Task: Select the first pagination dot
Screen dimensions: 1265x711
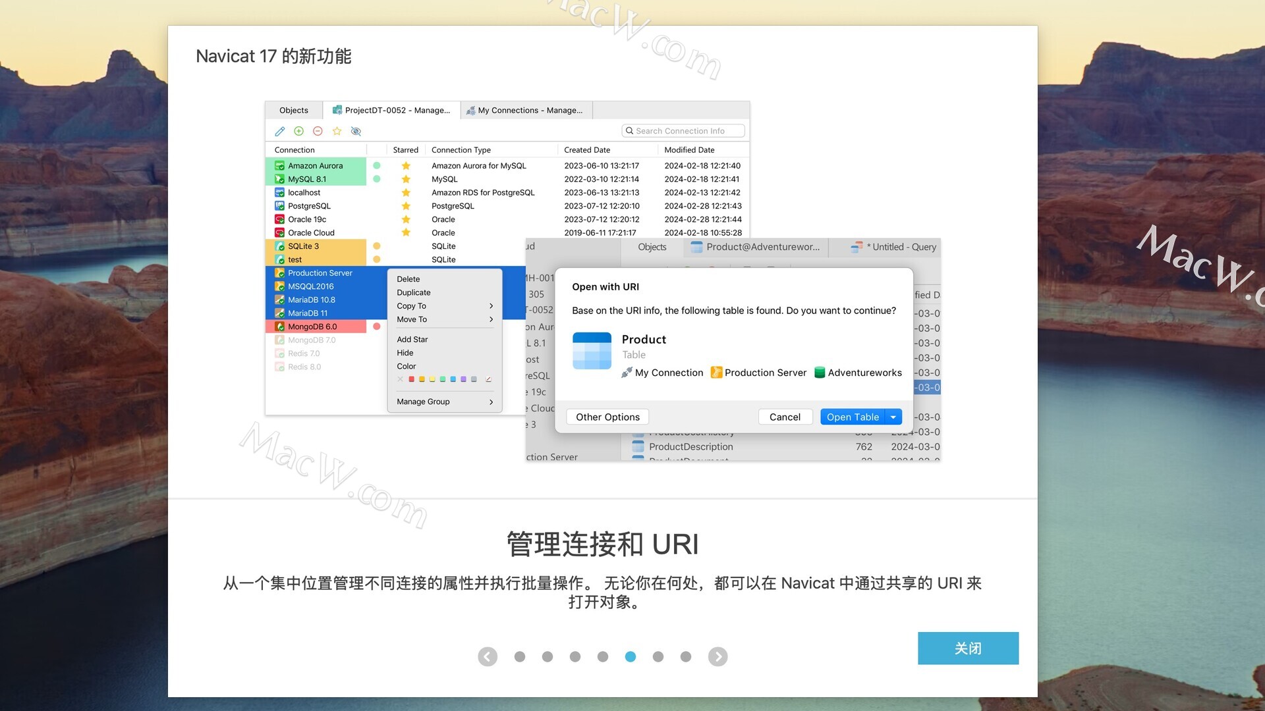Action: coord(520,656)
